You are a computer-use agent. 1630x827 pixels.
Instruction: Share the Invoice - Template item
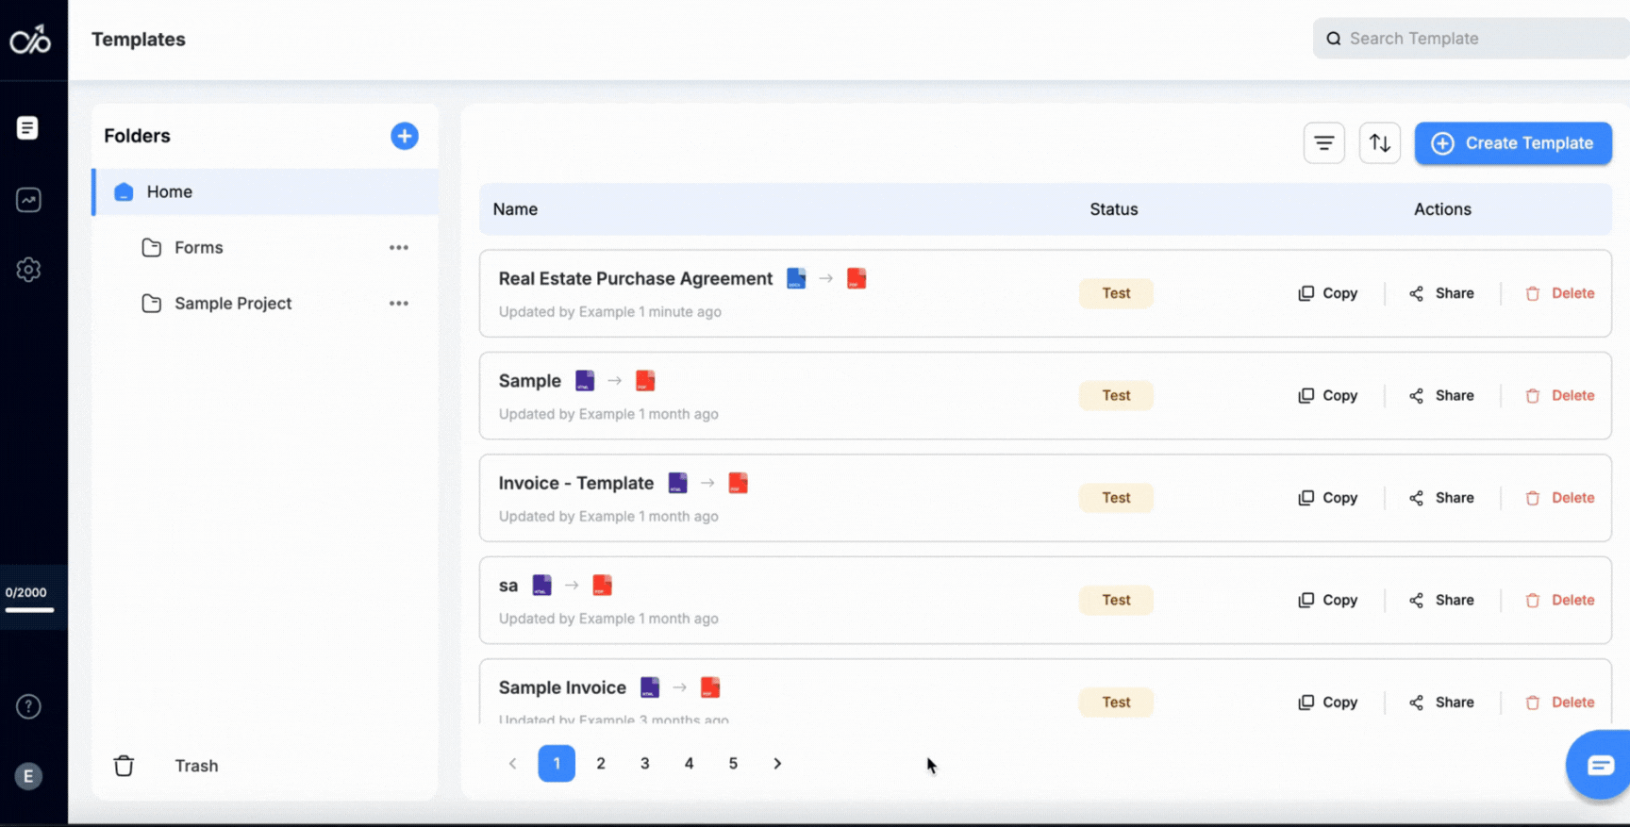(x=1441, y=498)
